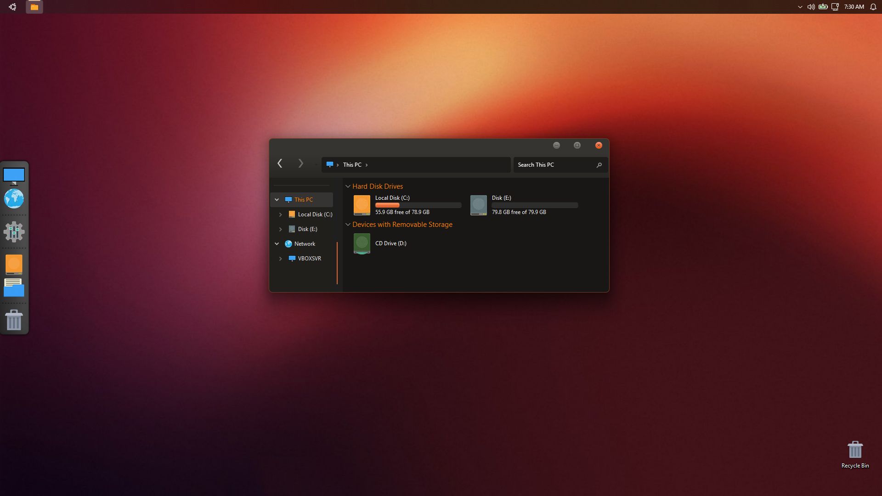Select Disk (E:) in navigation pane

pos(307,229)
